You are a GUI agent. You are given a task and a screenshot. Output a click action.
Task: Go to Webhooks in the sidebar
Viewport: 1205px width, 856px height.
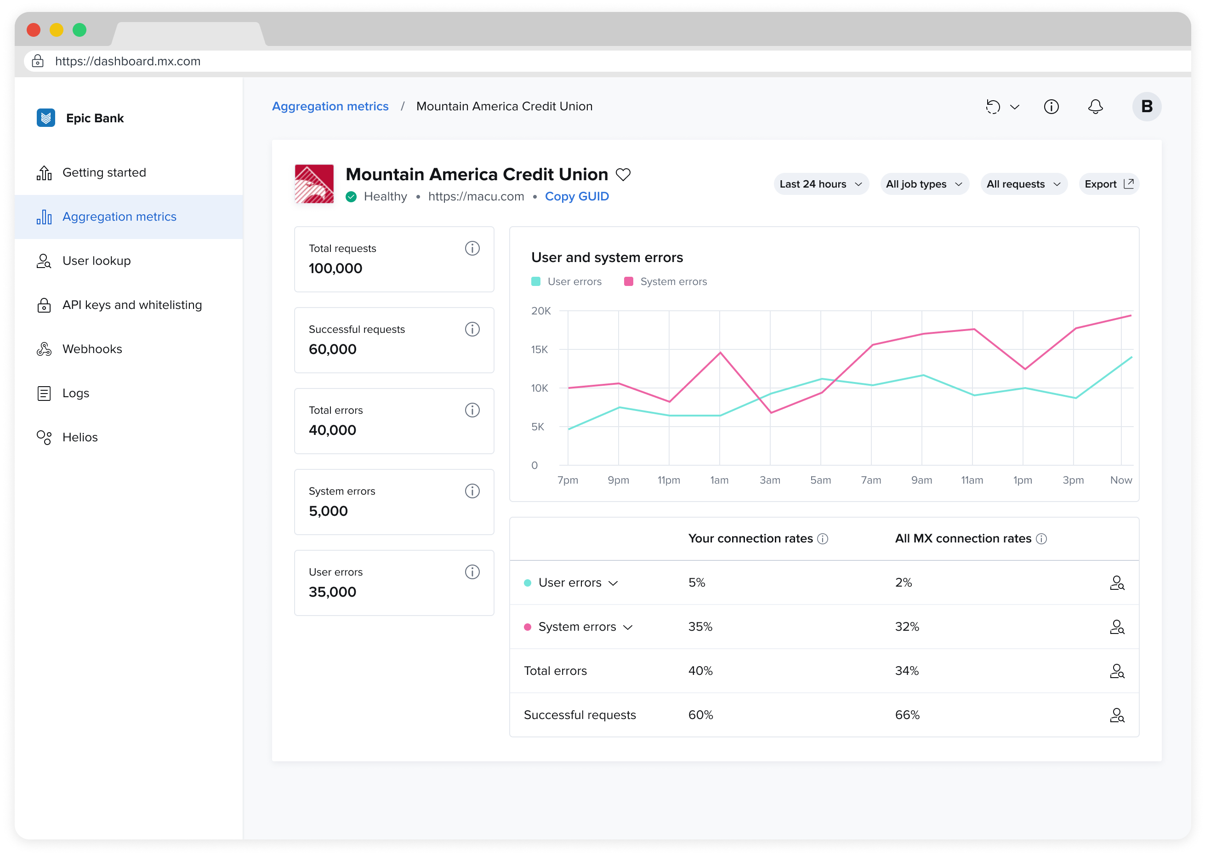tap(92, 349)
